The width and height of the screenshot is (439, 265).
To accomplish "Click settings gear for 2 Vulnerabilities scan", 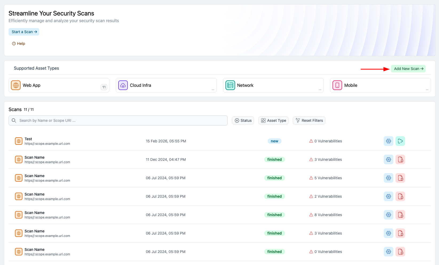I will [388, 196].
